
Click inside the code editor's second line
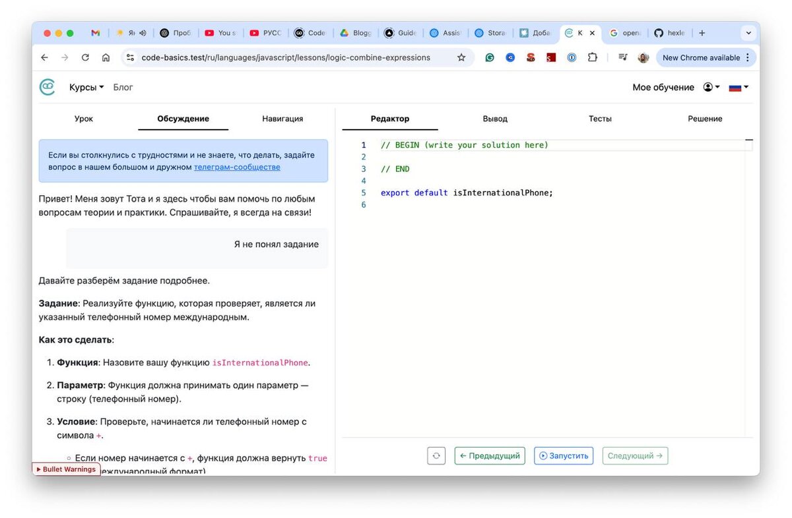[x=561, y=157]
